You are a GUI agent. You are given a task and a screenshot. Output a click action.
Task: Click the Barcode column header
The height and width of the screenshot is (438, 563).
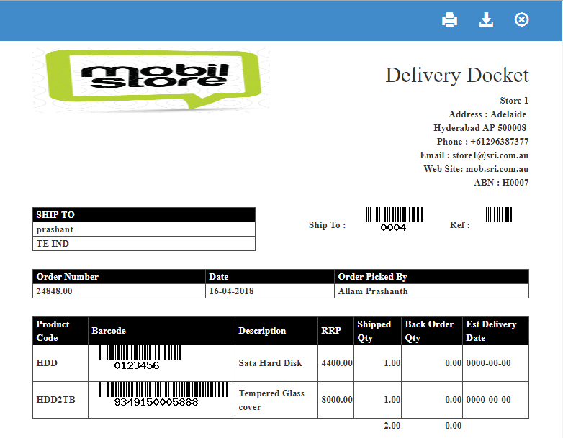tap(161, 331)
